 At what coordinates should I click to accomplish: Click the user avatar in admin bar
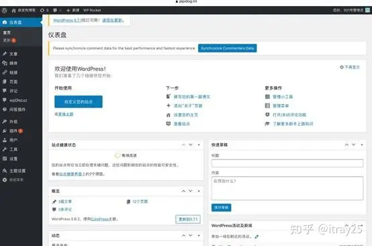[367, 10]
